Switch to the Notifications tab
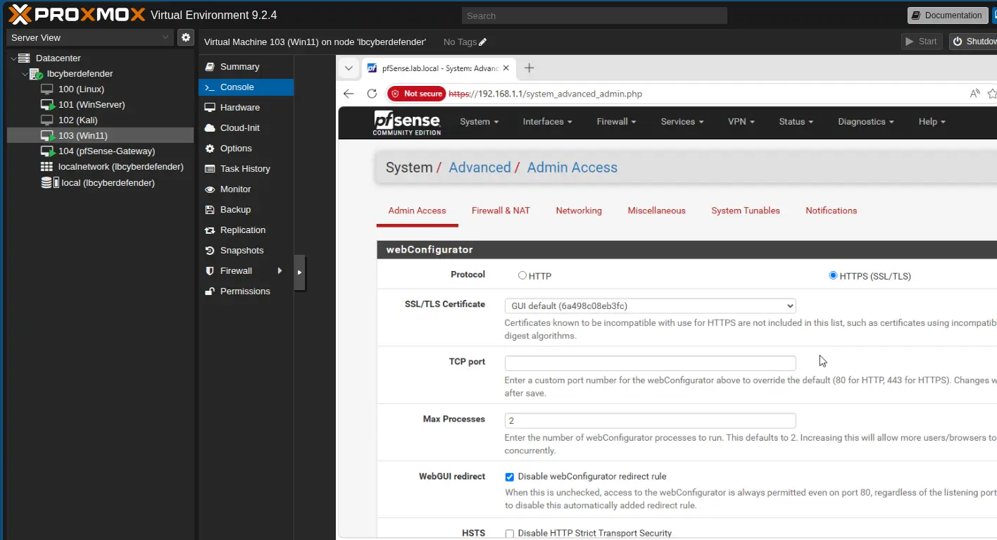The width and height of the screenshot is (997, 540). click(832, 211)
